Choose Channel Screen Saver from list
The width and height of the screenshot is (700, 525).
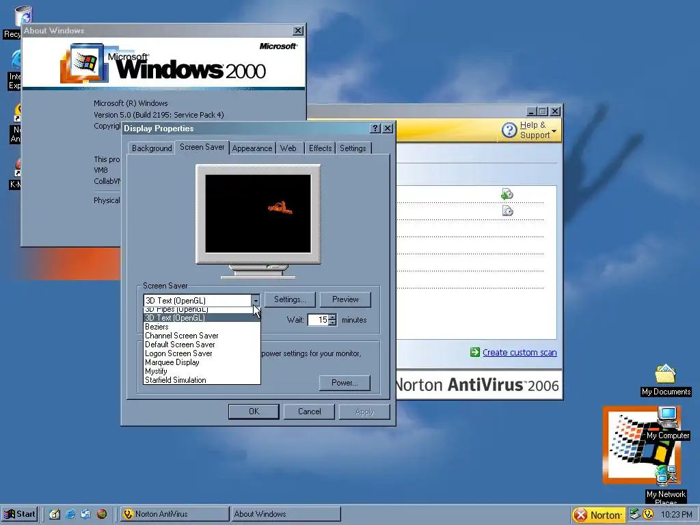[x=202, y=336]
